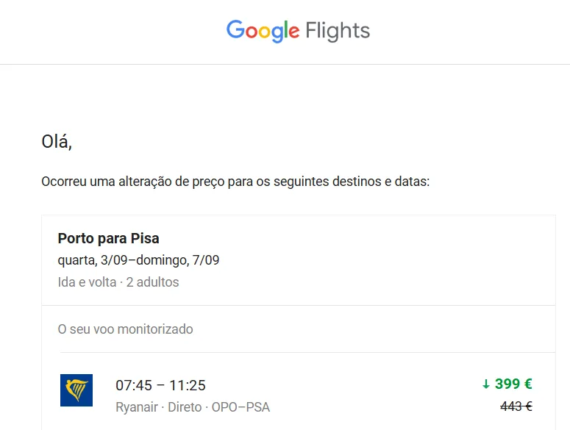
Task: Click the Olá greeting text
Action: [57, 142]
